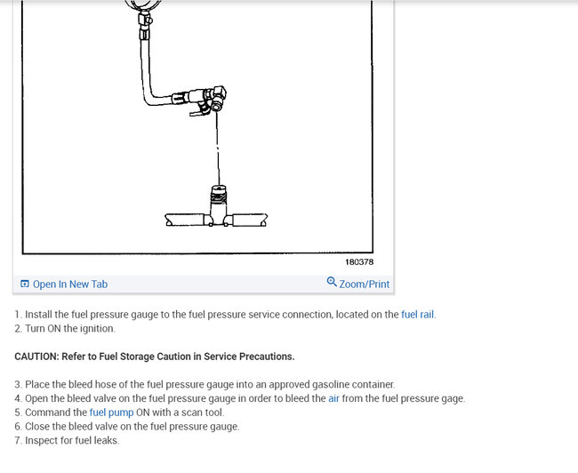Screen dimensions: 578x473
Task: Click the figure number 180378
Action: (x=359, y=262)
